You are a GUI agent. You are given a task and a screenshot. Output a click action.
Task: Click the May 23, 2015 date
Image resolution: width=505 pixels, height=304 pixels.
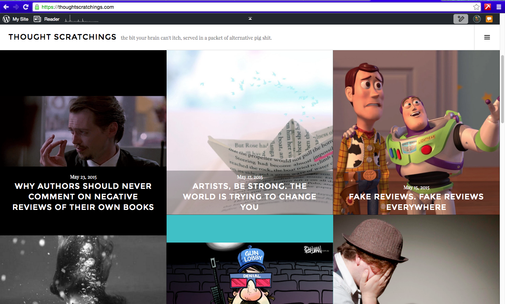pos(83,177)
